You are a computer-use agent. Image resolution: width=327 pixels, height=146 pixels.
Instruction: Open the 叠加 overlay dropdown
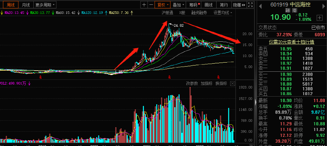pos(178,5)
